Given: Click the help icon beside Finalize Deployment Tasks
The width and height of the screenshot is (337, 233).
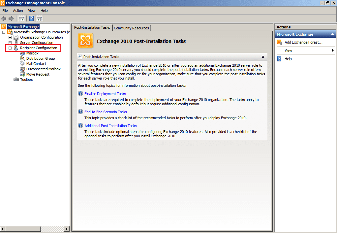Looking at the screenshot, I should (80, 94).
